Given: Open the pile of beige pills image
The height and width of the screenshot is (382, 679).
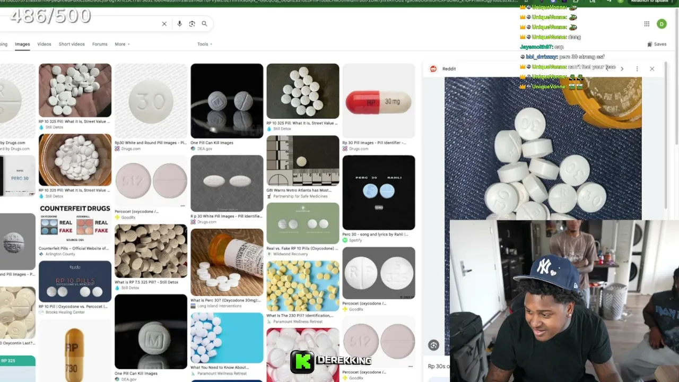Looking at the screenshot, I should 151,251.
